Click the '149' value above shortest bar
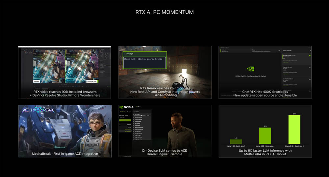The image size is (329, 177). click(236, 138)
